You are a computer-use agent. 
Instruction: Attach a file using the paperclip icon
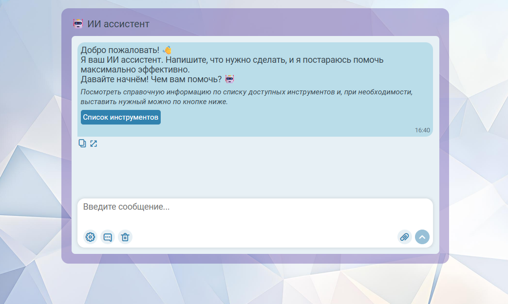pyautogui.click(x=404, y=237)
